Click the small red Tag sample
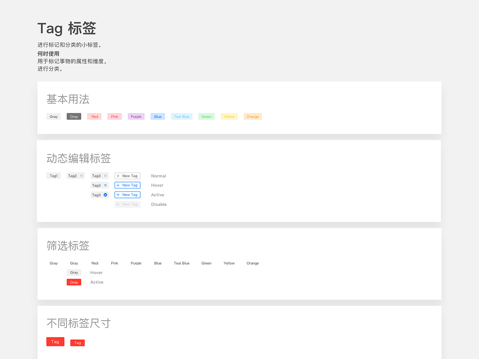Screen dimensions: 479x359 click(x=77, y=343)
